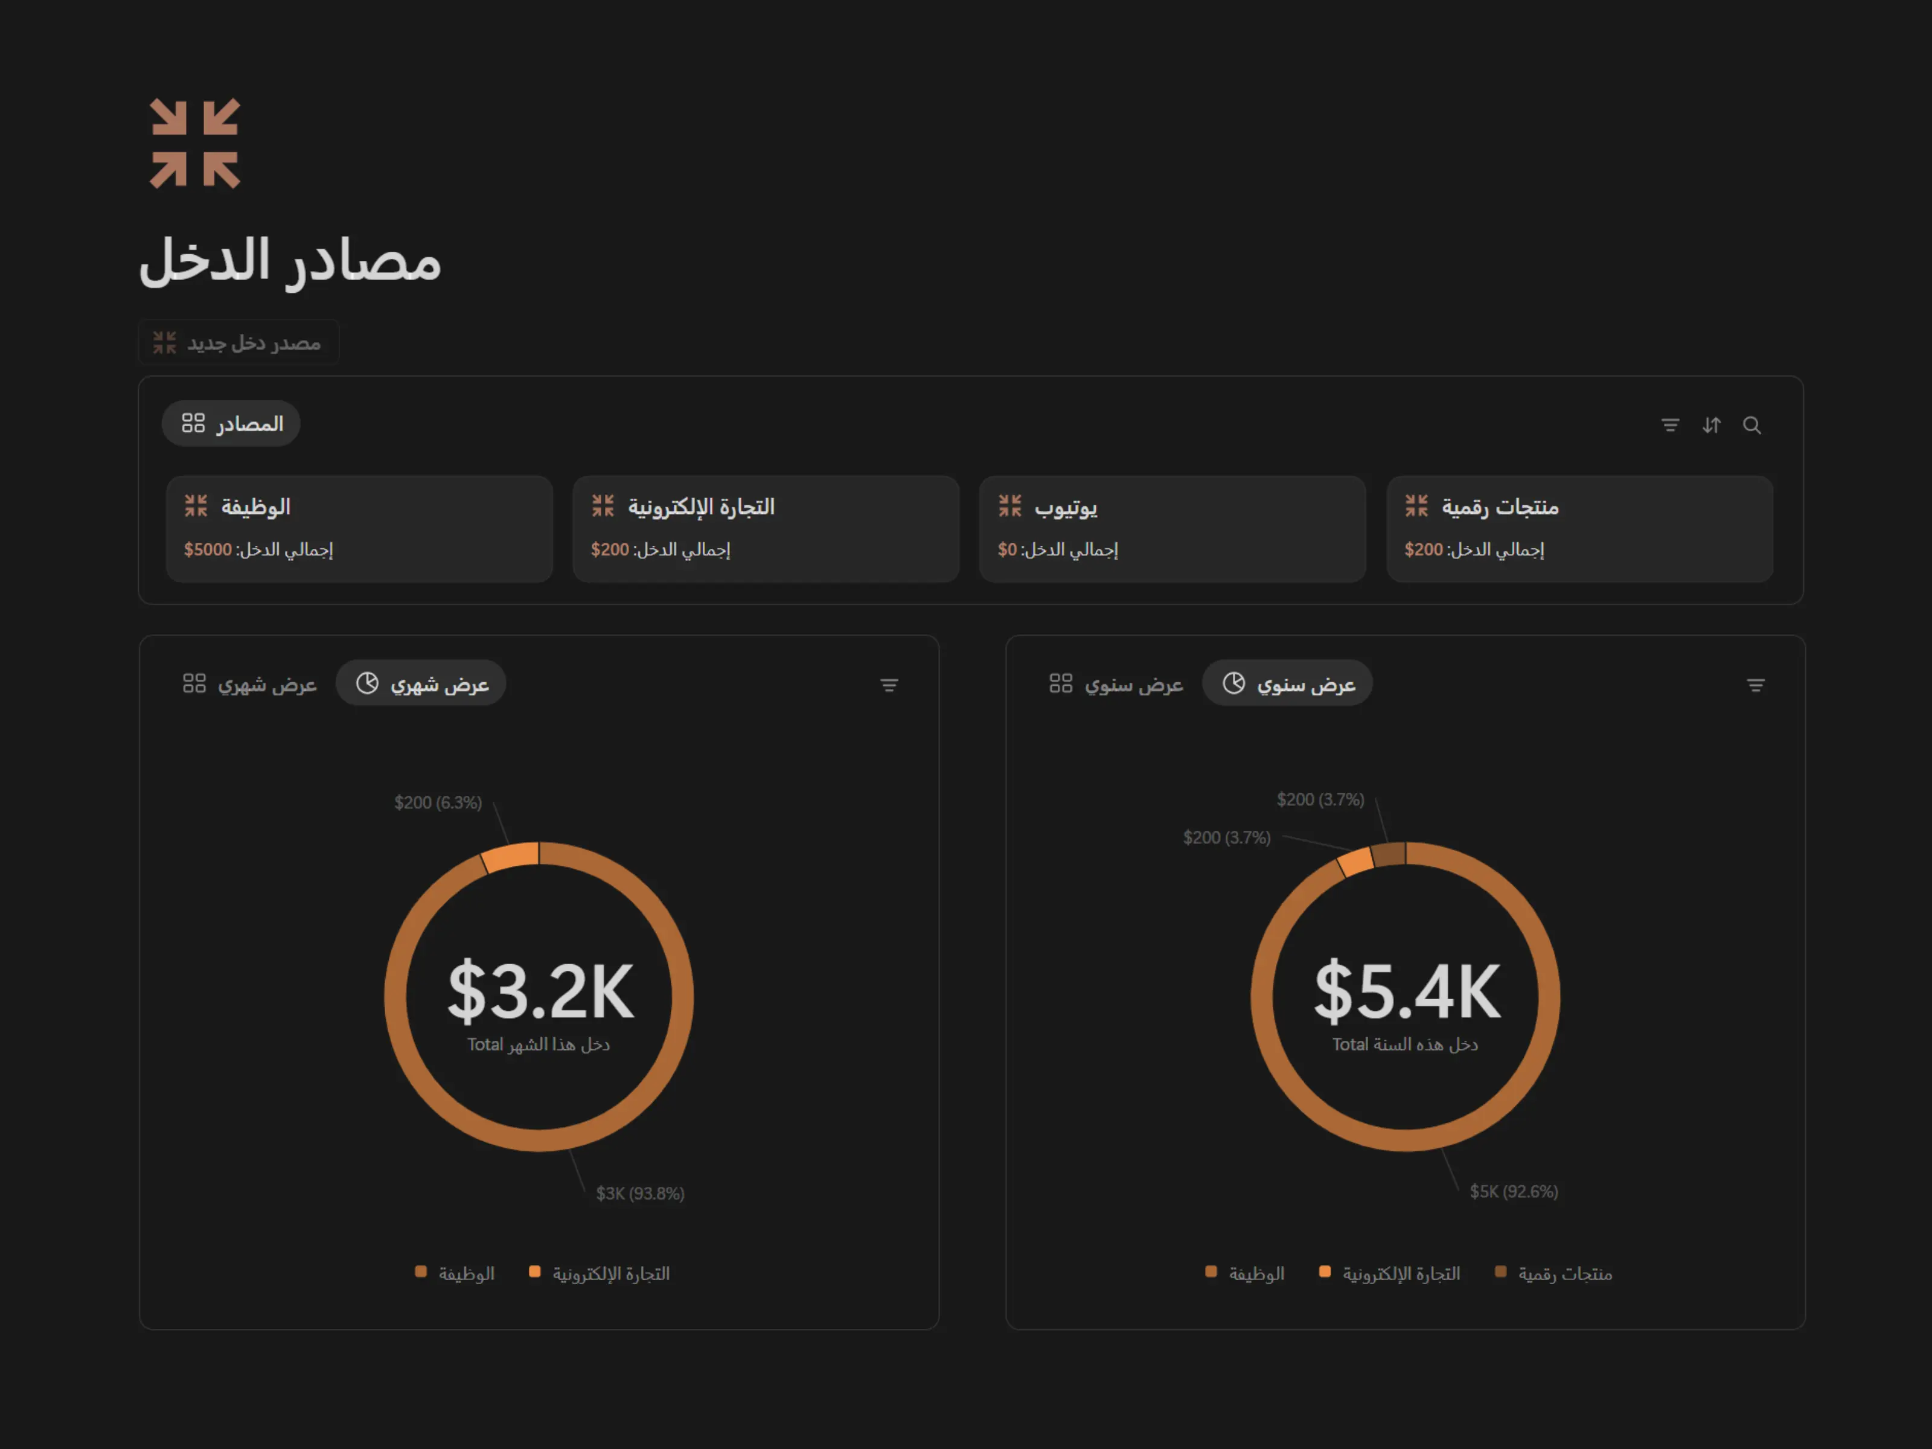Click the sort arrows icon in sources panel
The image size is (1932, 1449).
pos(1711,426)
